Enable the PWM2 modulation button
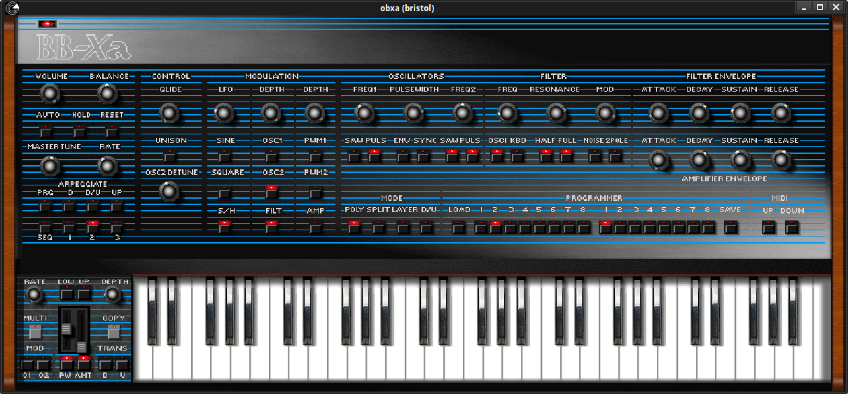The width and height of the screenshot is (848, 394). 316,192
